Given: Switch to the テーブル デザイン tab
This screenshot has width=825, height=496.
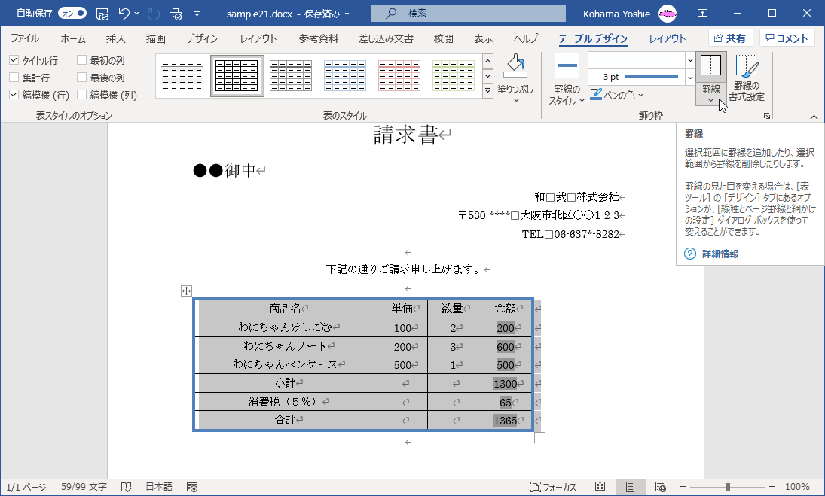Looking at the screenshot, I should 594,38.
